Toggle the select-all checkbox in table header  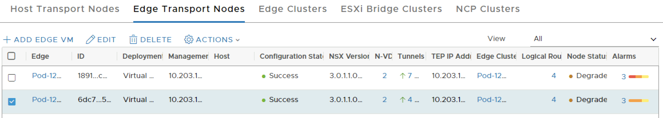click(11, 56)
